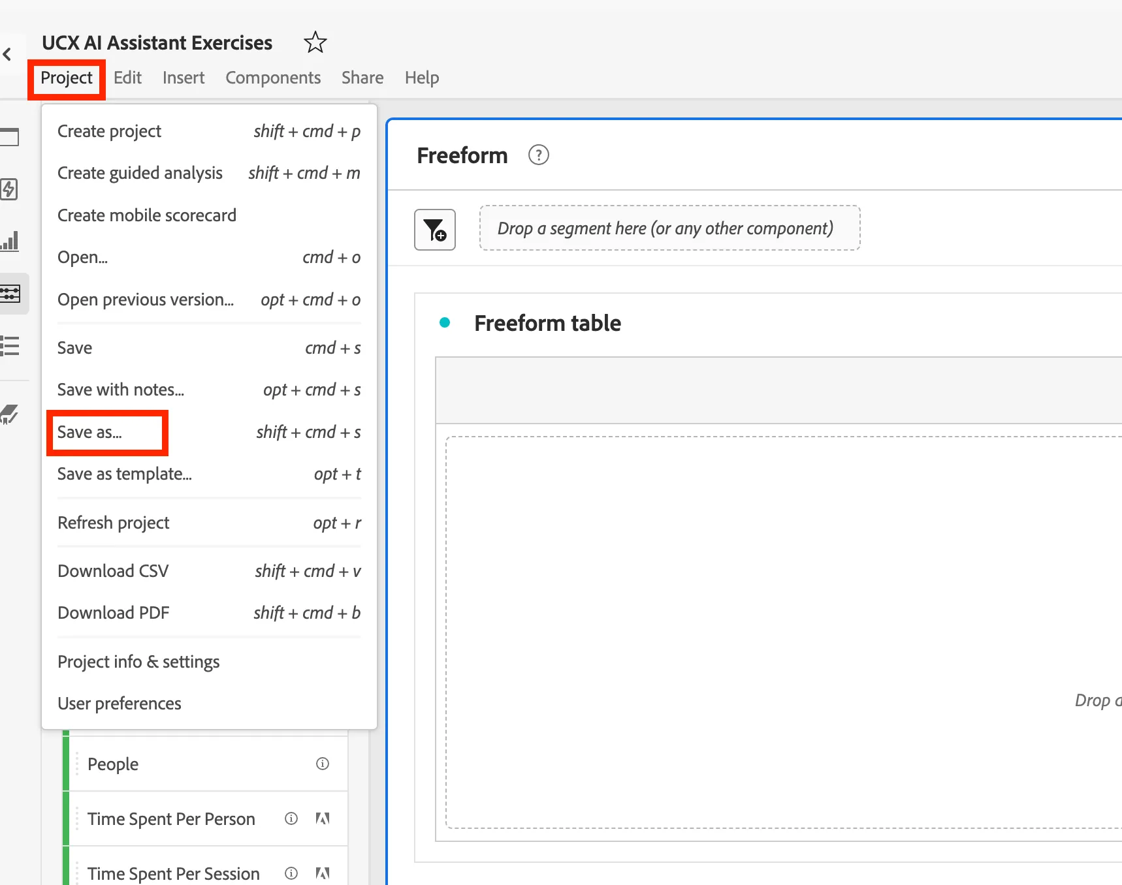The width and height of the screenshot is (1122, 885).
Task: Click the back chevron arrow
Action: [7, 54]
